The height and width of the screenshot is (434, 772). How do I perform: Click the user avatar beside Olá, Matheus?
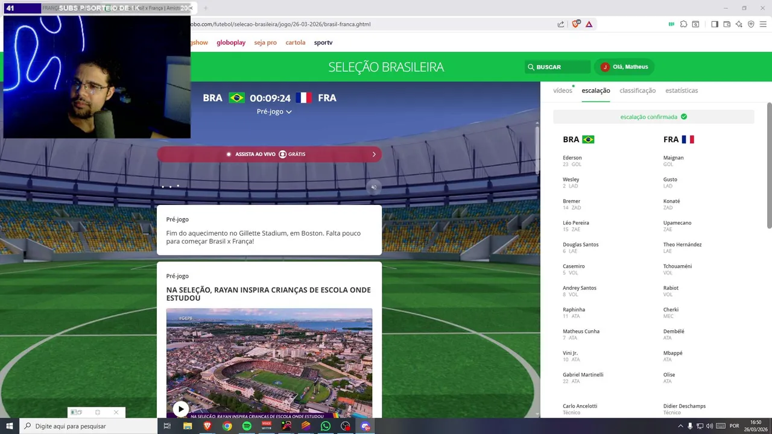point(605,67)
